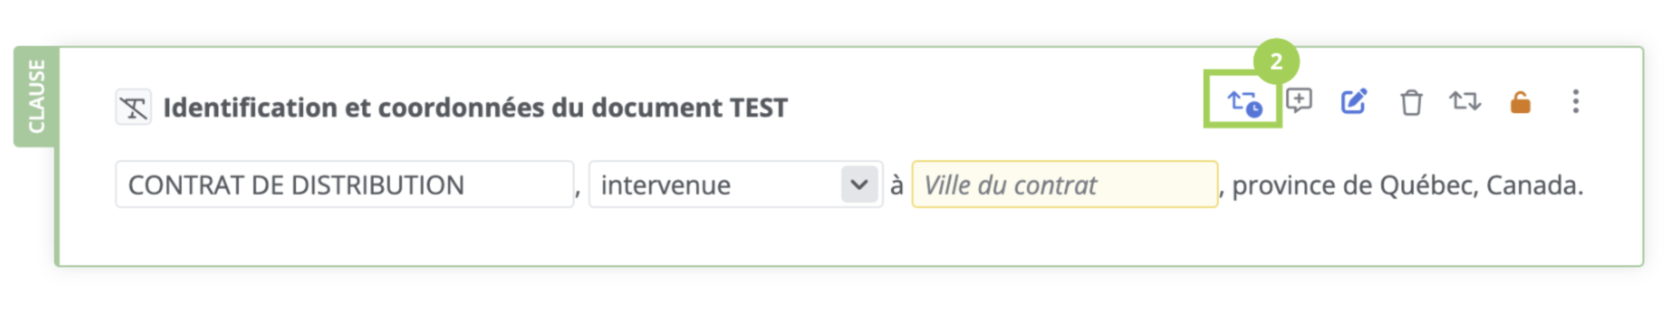
Task: Focus the "Ville du contrat" input field
Action: pyautogui.click(x=1064, y=185)
